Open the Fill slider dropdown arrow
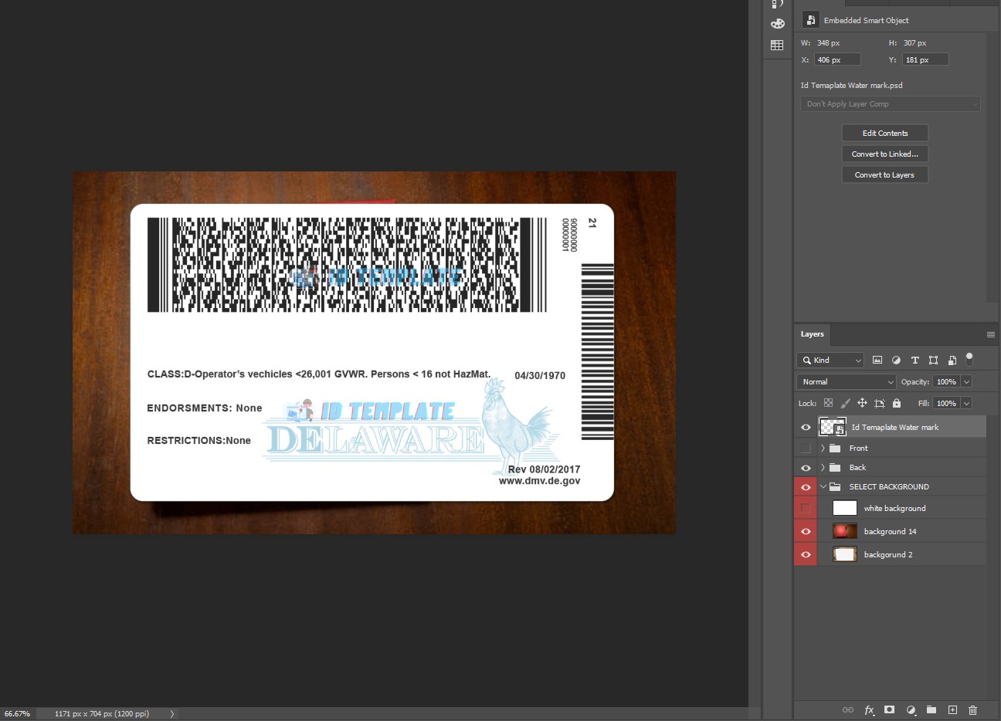The height and width of the screenshot is (721, 1001). click(x=966, y=403)
